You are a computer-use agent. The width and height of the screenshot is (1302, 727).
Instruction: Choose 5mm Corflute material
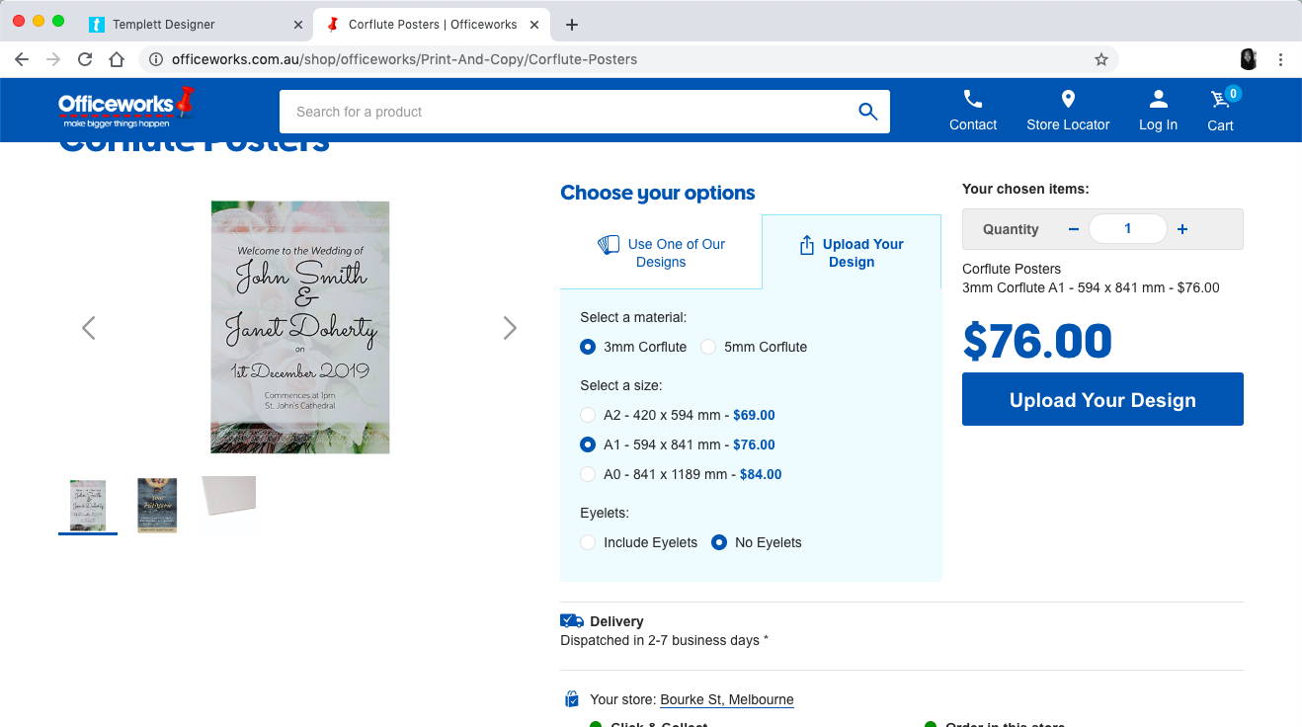click(x=708, y=347)
